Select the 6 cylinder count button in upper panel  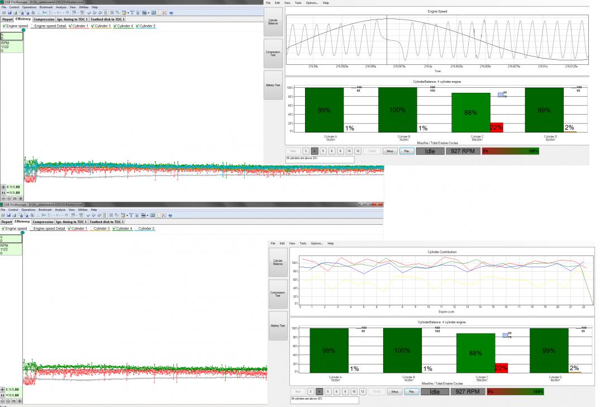[x=332, y=152]
